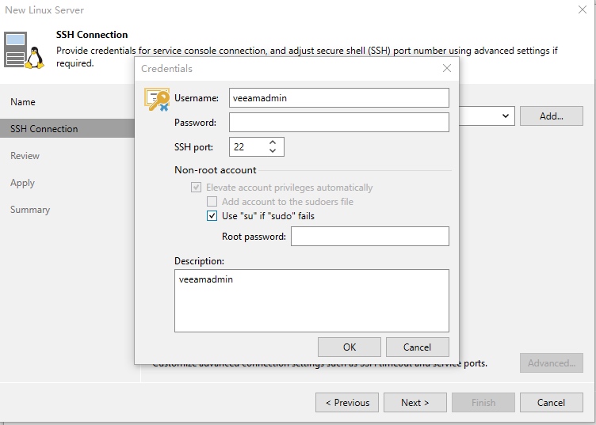The height and width of the screenshot is (425, 596).
Task: Toggle Elevate account privileges automatically checkbox
Action: point(196,187)
